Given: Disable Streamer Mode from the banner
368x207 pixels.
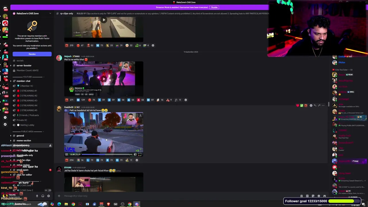Looking at the screenshot, I should pyautogui.click(x=214, y=7).
